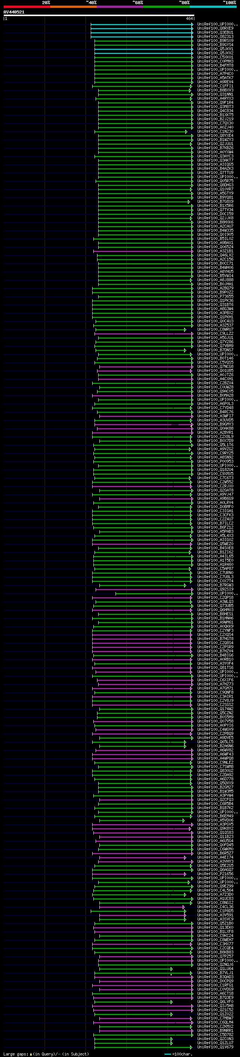
Task: Open hit UniRef100_C7QX30
Action: (x=215, y=123)
